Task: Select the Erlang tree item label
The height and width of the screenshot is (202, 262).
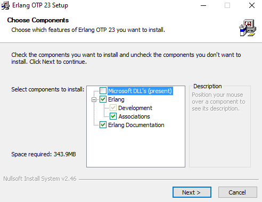Action: (x=116, y=99)
